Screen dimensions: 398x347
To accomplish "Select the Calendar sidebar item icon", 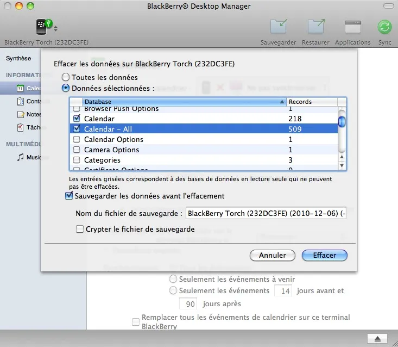I will coord(20,88).
